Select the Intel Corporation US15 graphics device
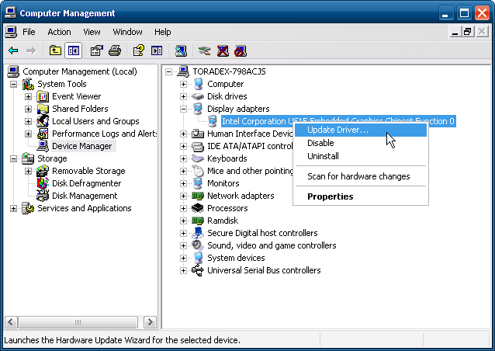495x351 pixels. pyautogui.click(x=338, y=121)
